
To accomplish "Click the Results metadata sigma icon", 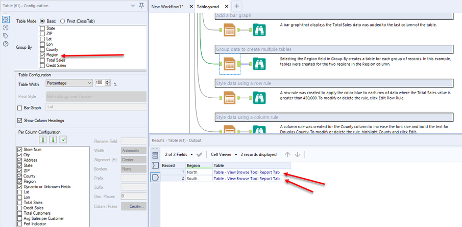I will click(155, 166).
